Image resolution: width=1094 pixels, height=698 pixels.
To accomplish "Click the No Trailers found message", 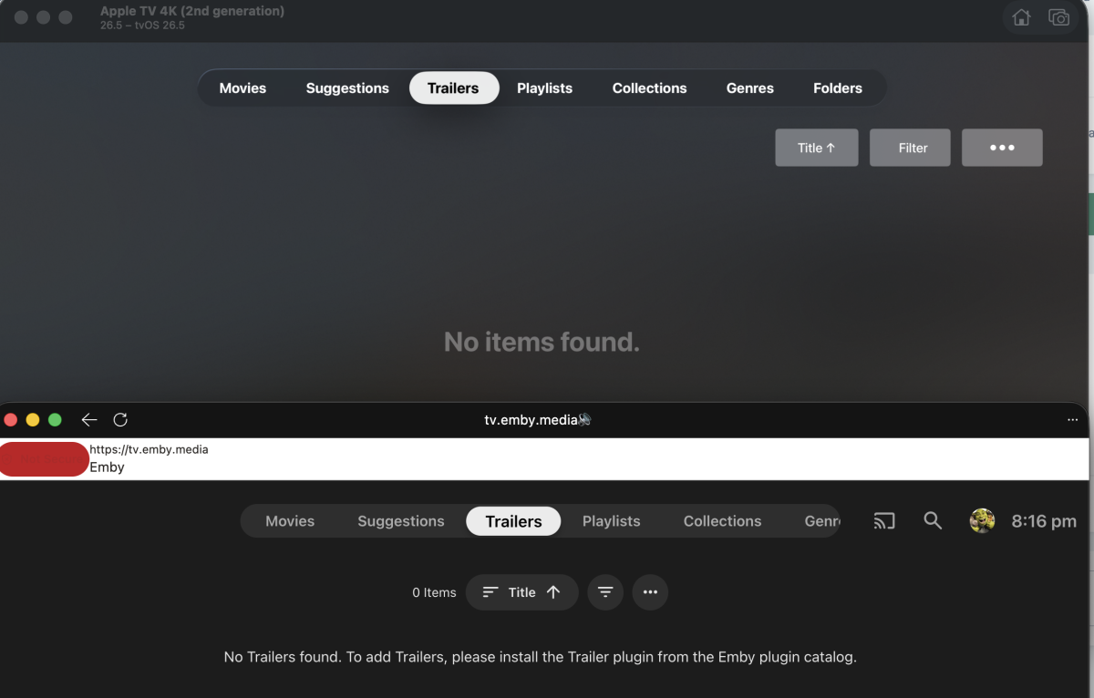I will tap(540, 656).
